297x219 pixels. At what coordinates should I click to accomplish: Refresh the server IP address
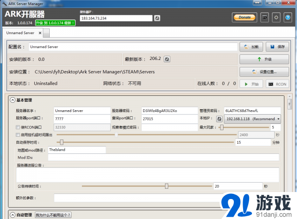coord(157,18)
